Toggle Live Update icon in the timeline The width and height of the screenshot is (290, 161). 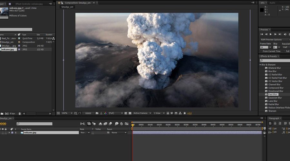(89, 124)
